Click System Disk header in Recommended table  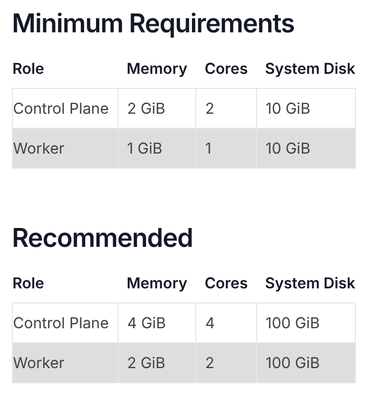310,284
